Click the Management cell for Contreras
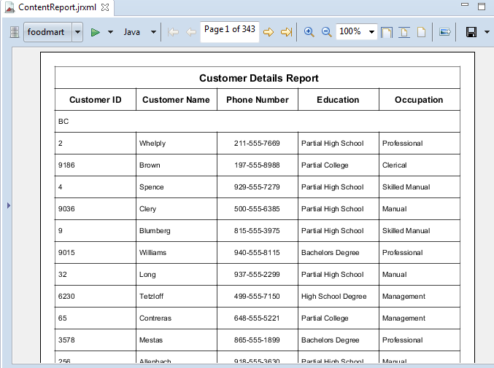The image size is (494, 368). 404,318
